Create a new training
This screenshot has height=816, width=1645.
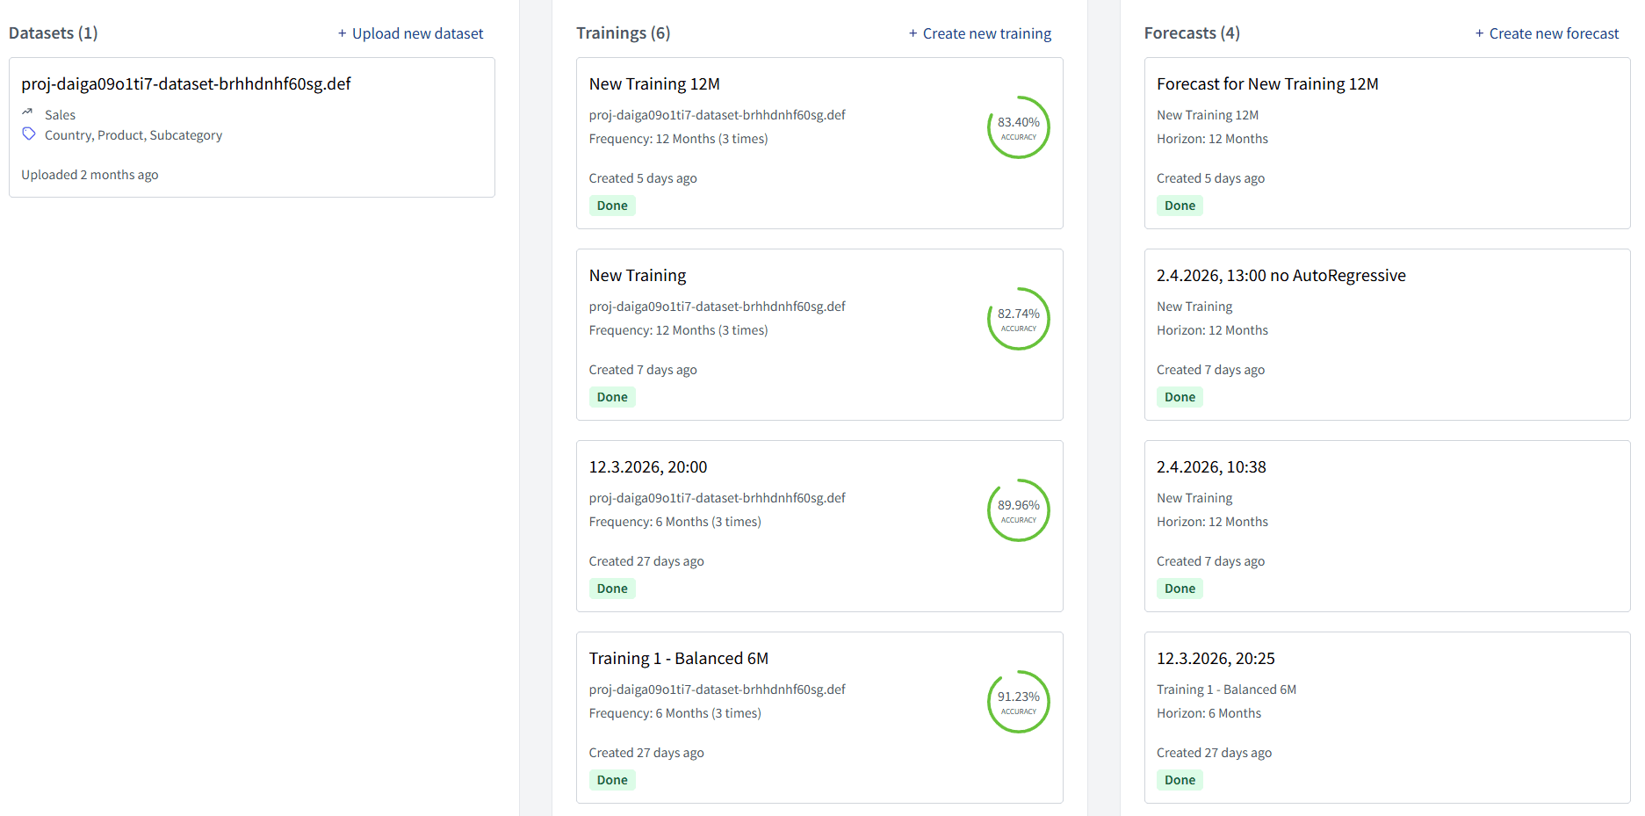click(x=979, y=33)
